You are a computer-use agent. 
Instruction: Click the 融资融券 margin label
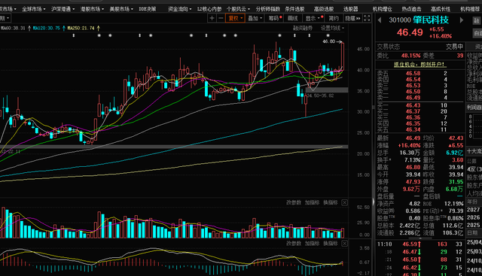[x=303, y=28]
